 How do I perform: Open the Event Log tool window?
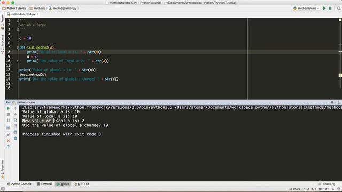point(327,184)
